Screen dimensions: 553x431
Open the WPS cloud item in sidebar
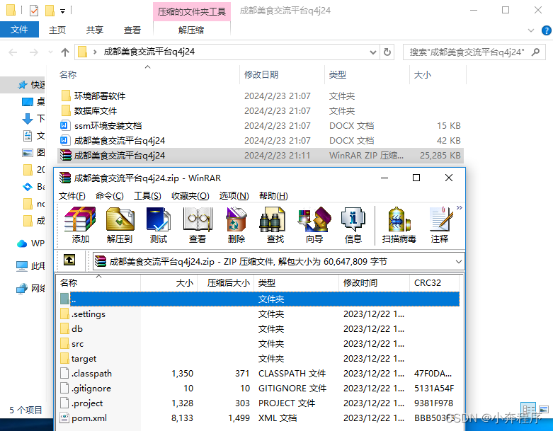(x=31, y=243)
